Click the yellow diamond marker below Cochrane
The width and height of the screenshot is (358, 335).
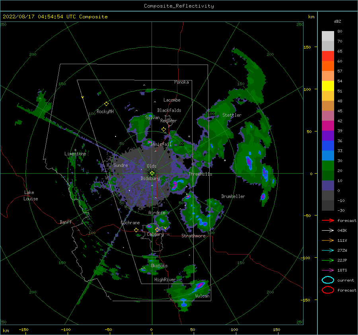pos(136,230)
